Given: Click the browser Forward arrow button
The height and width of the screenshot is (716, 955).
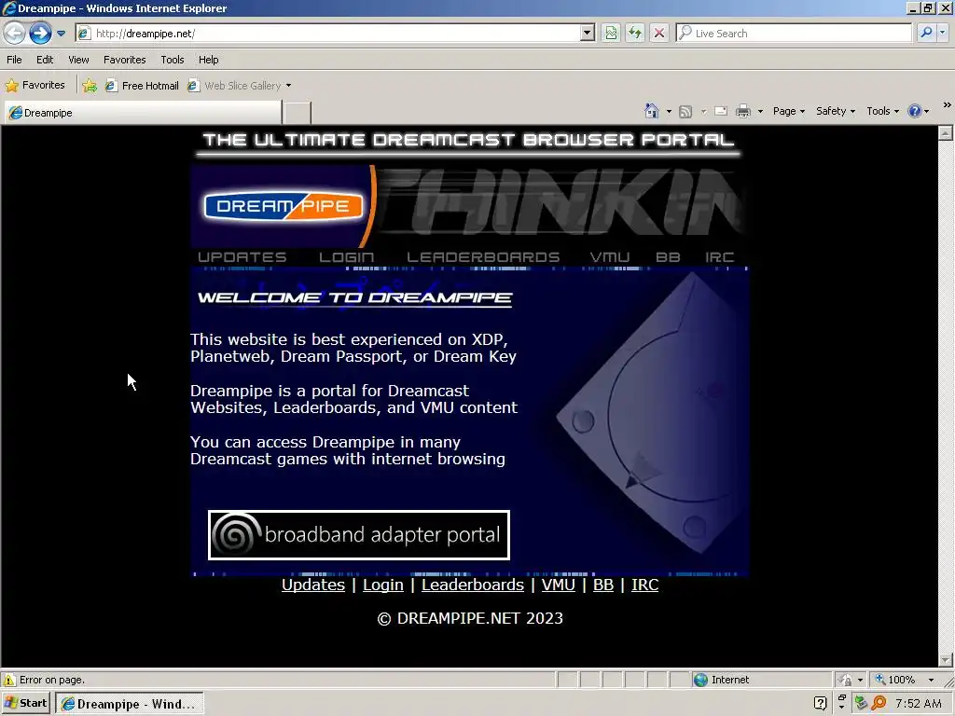Looking at the screenshot, I should (x=40, y=33).
